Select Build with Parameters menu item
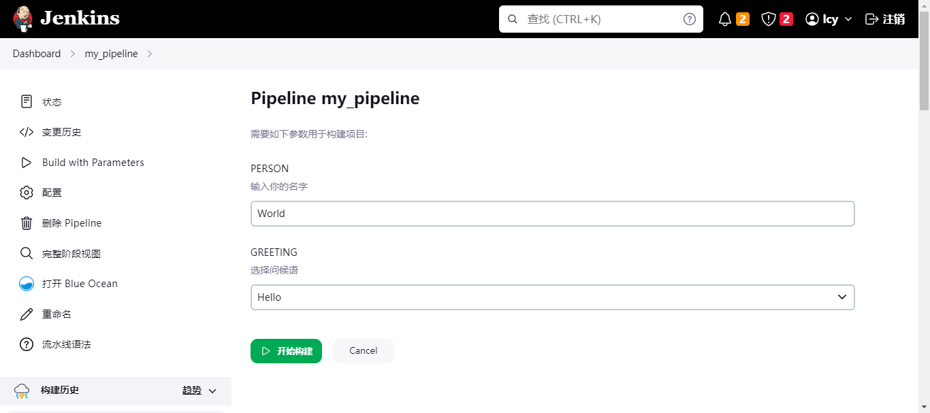The height and width of the screenshot is (413, 930). click(x=93, y=163)
